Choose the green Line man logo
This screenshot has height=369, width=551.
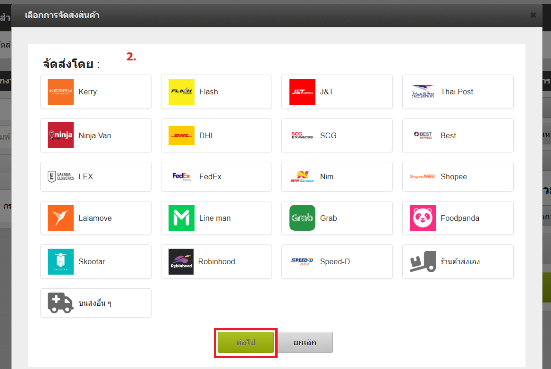coord(181,218)
